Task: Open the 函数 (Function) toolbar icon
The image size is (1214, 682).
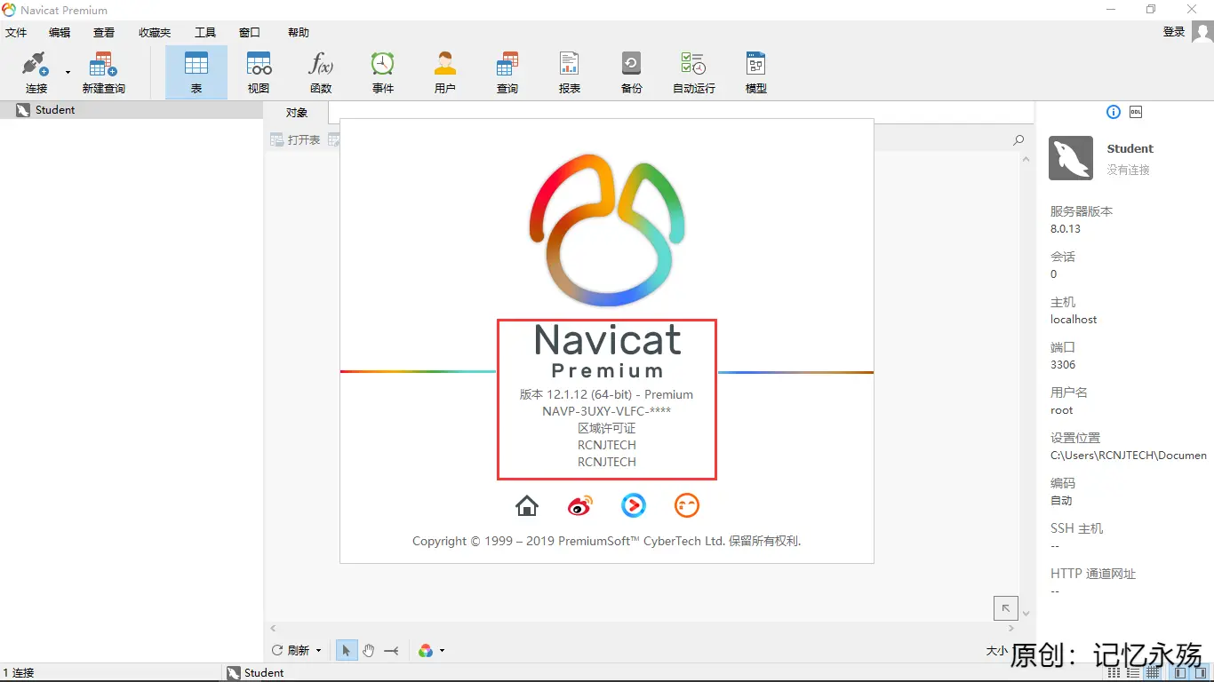Action: [x=321, y=73]
